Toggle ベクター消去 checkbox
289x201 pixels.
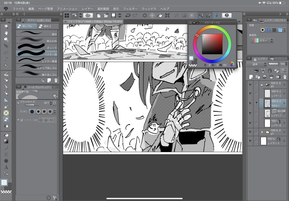point(22,120)
